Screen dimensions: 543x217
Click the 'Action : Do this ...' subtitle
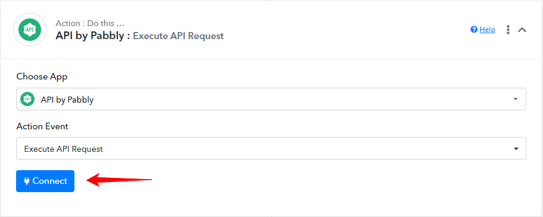(90, 24)
